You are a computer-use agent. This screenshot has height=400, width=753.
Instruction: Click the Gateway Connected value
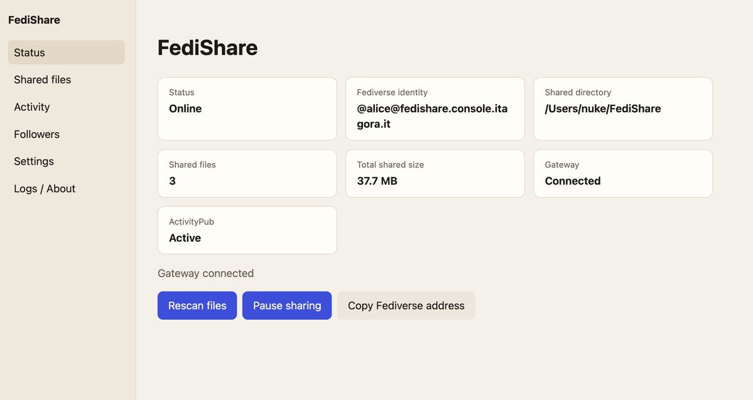[x=572, y=181]
